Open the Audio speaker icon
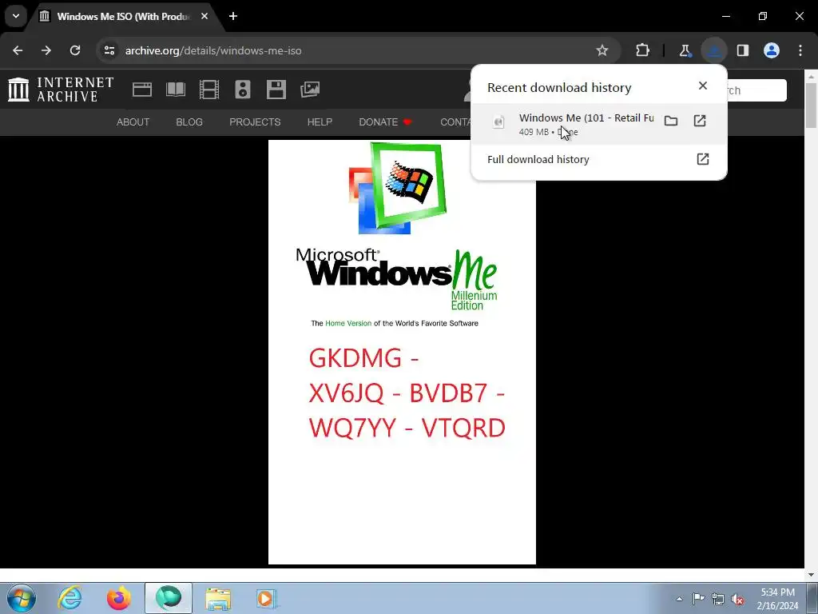The image size is (818, 614). pyautogui.click(x=243, y=90)
